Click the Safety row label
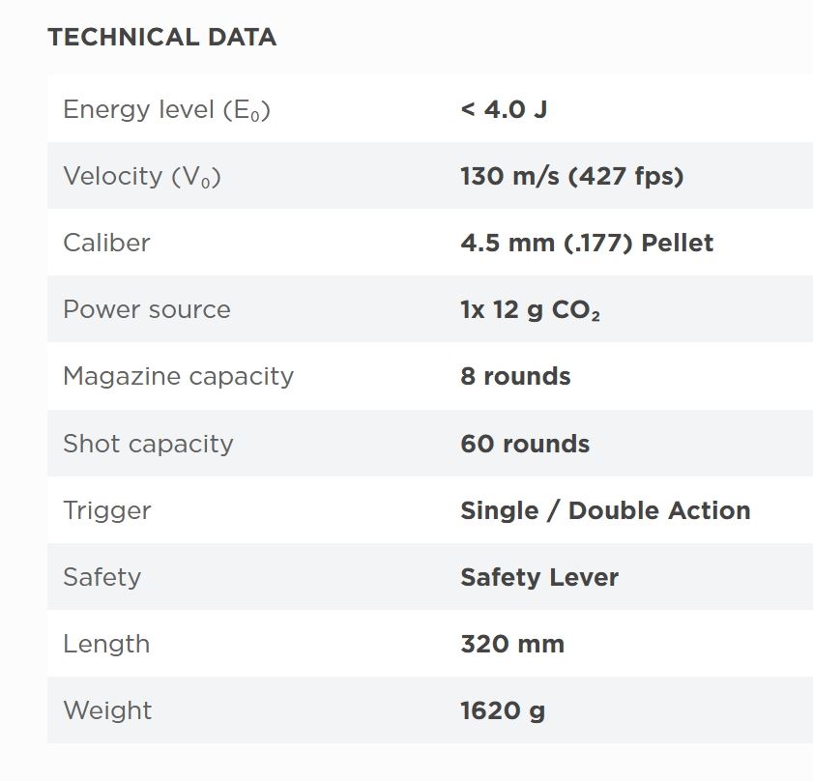This screenshot has height=781, width=813. (x=102, y=577)
